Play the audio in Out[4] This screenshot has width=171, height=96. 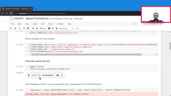pos(29,75)
